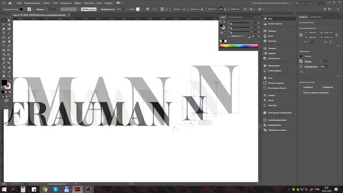
Task: Open the Символы panel
Action: coord(272,41)
